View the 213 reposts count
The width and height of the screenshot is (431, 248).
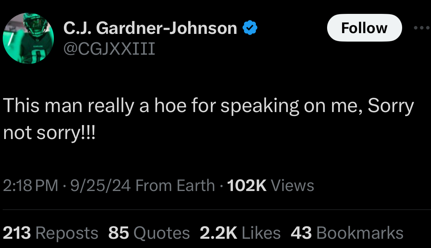pos(17,233)
